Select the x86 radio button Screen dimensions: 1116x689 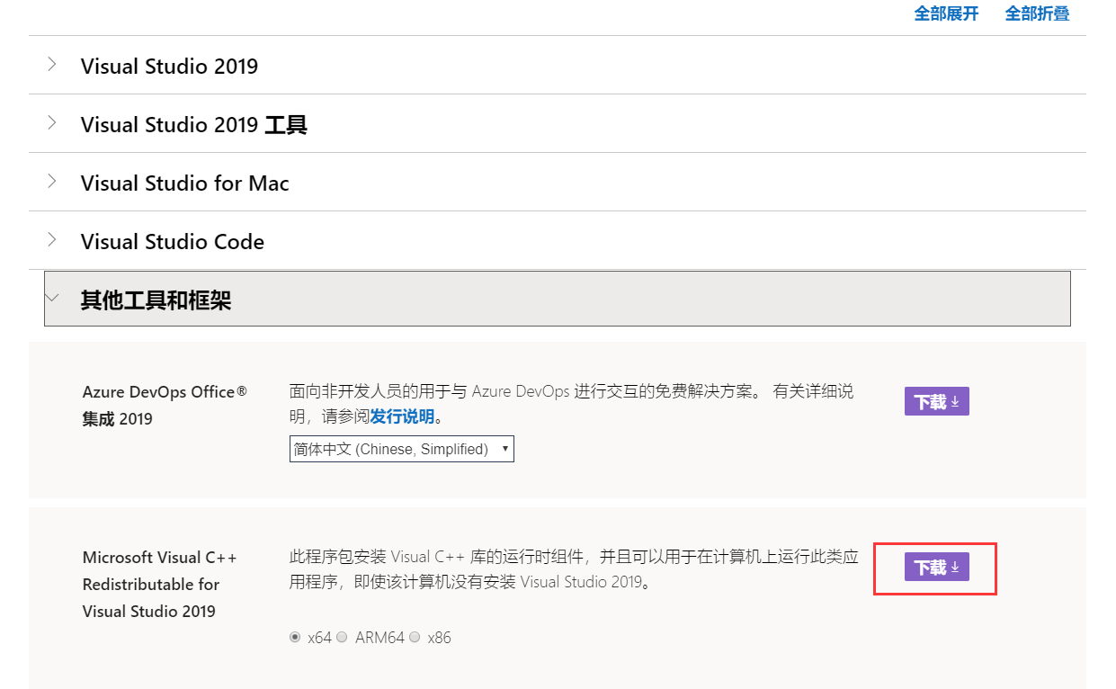click(x=415, y=638)
